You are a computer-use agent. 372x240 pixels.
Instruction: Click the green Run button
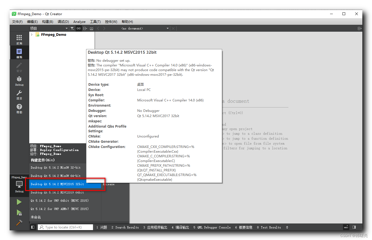(19, 202)
